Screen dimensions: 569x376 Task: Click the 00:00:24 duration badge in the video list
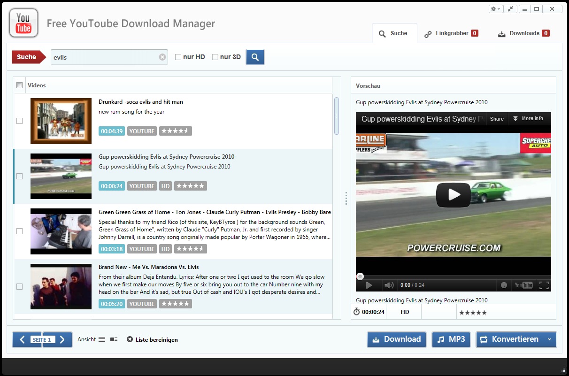pos(112,186)
